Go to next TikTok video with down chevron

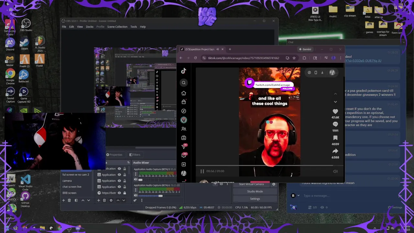tap(335, 102)
